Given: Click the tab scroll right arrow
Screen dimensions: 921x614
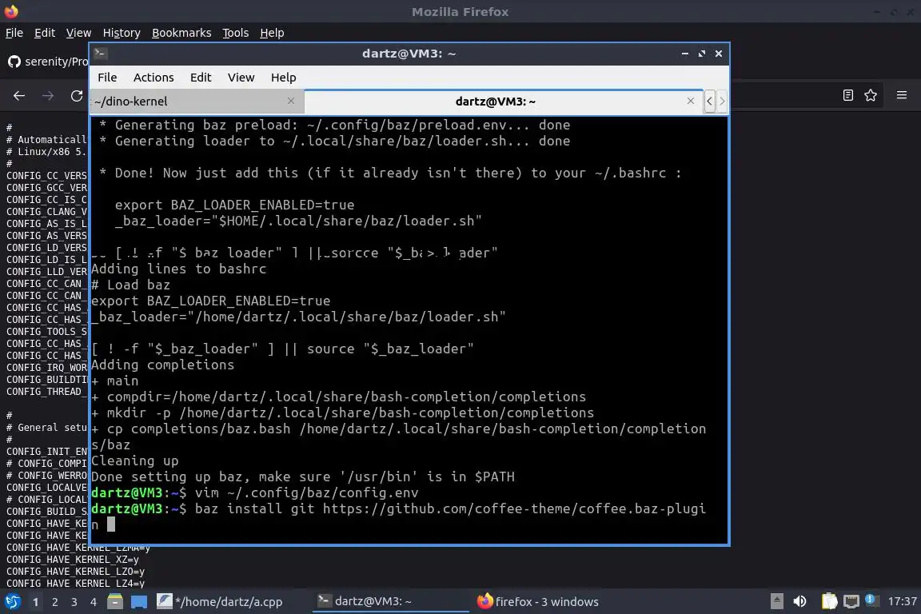Looking at the screenshot, I should [x=722, y=101].
